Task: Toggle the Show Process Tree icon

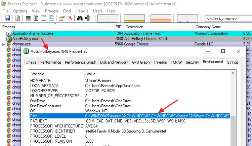Action: [36, 18]
